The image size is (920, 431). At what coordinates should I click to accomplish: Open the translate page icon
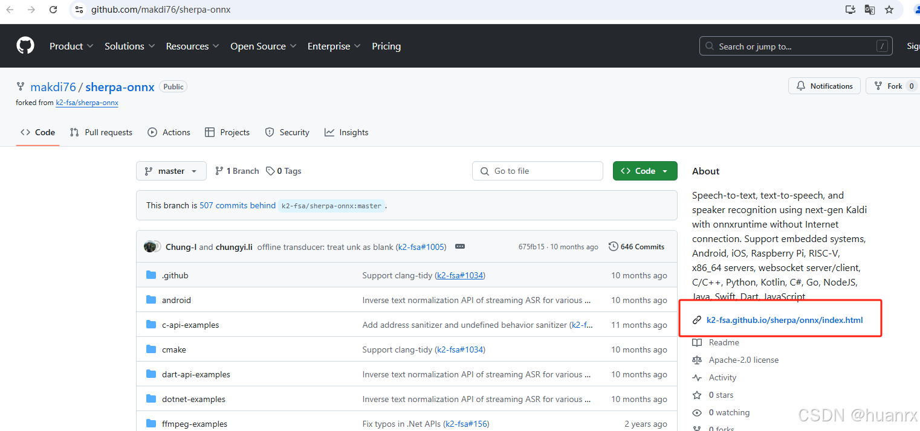point(870,10)
